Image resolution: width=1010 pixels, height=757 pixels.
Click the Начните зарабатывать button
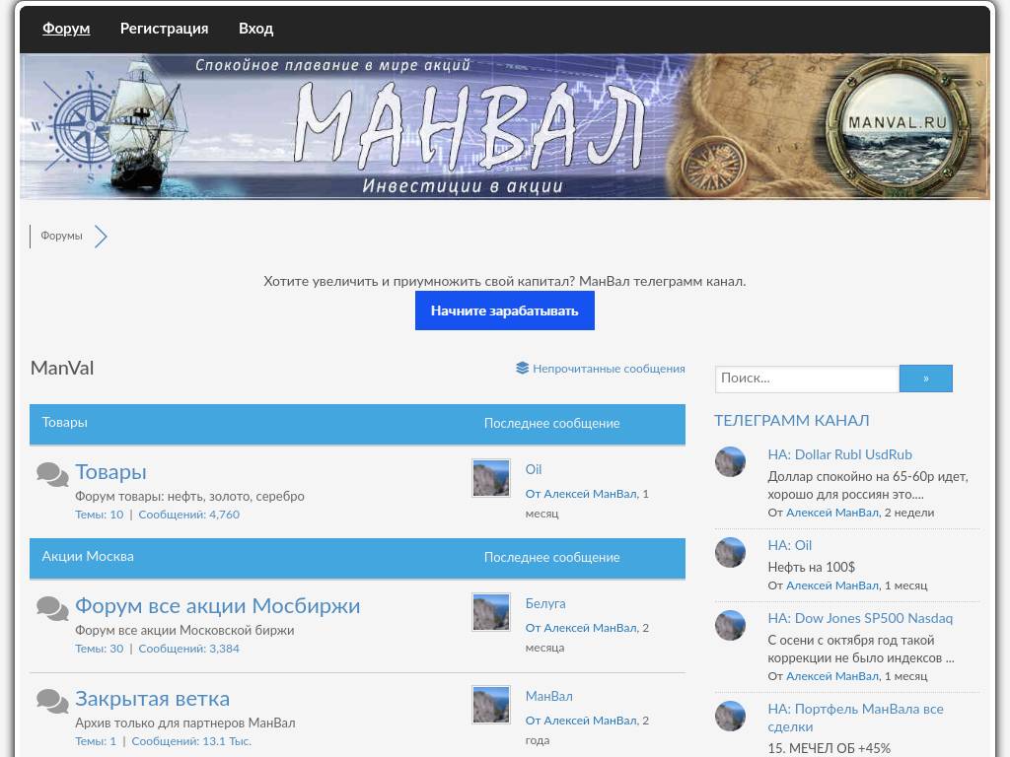(504, 310)
